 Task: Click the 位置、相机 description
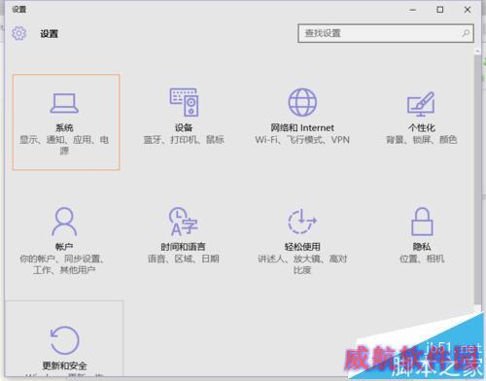[x=422, y=259]
